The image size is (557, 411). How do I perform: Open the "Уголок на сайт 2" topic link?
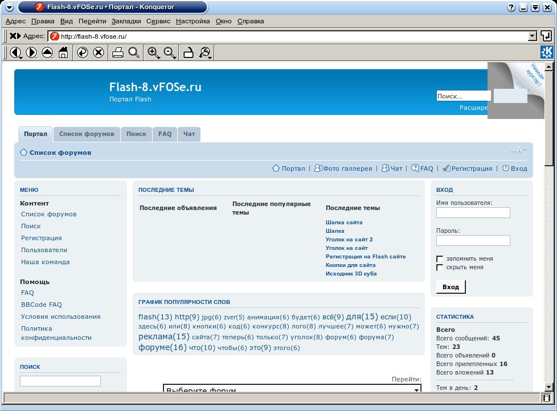(x=349, y=240)
